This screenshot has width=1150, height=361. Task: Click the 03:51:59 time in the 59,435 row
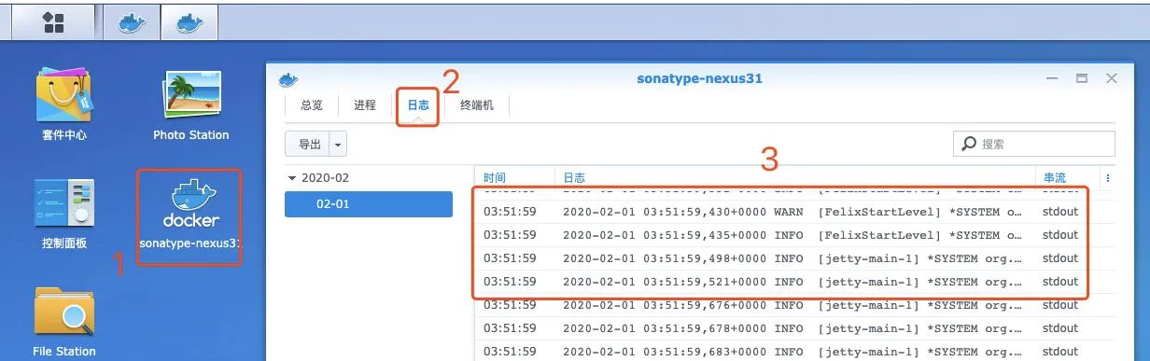pyautogui.click(x=510, y=235)
